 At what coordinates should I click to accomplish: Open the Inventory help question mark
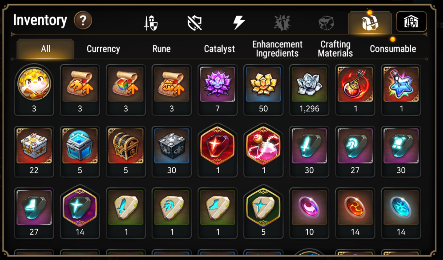coord(83,20)
